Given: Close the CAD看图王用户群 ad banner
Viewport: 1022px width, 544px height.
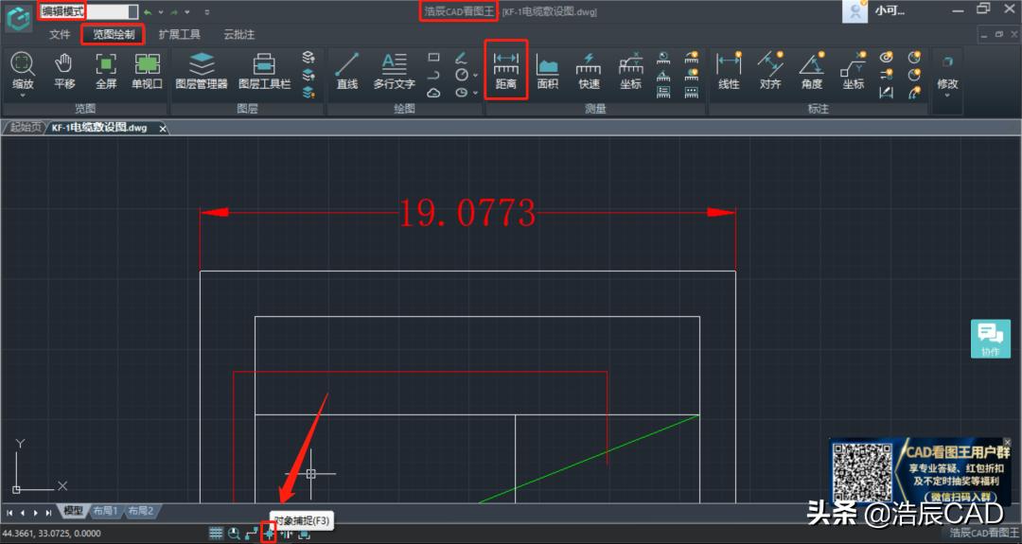Looking at the screenshot, I should point(1007,442).
